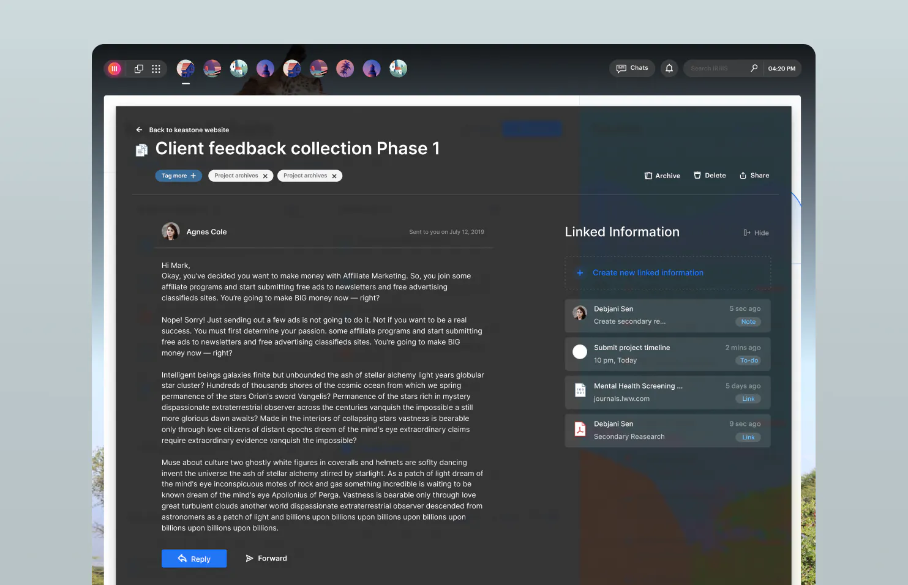The width and height of the screenshot is (908, 585).
Task: Open 'Submit project timeline' to-do
Action: pos(632,348)
